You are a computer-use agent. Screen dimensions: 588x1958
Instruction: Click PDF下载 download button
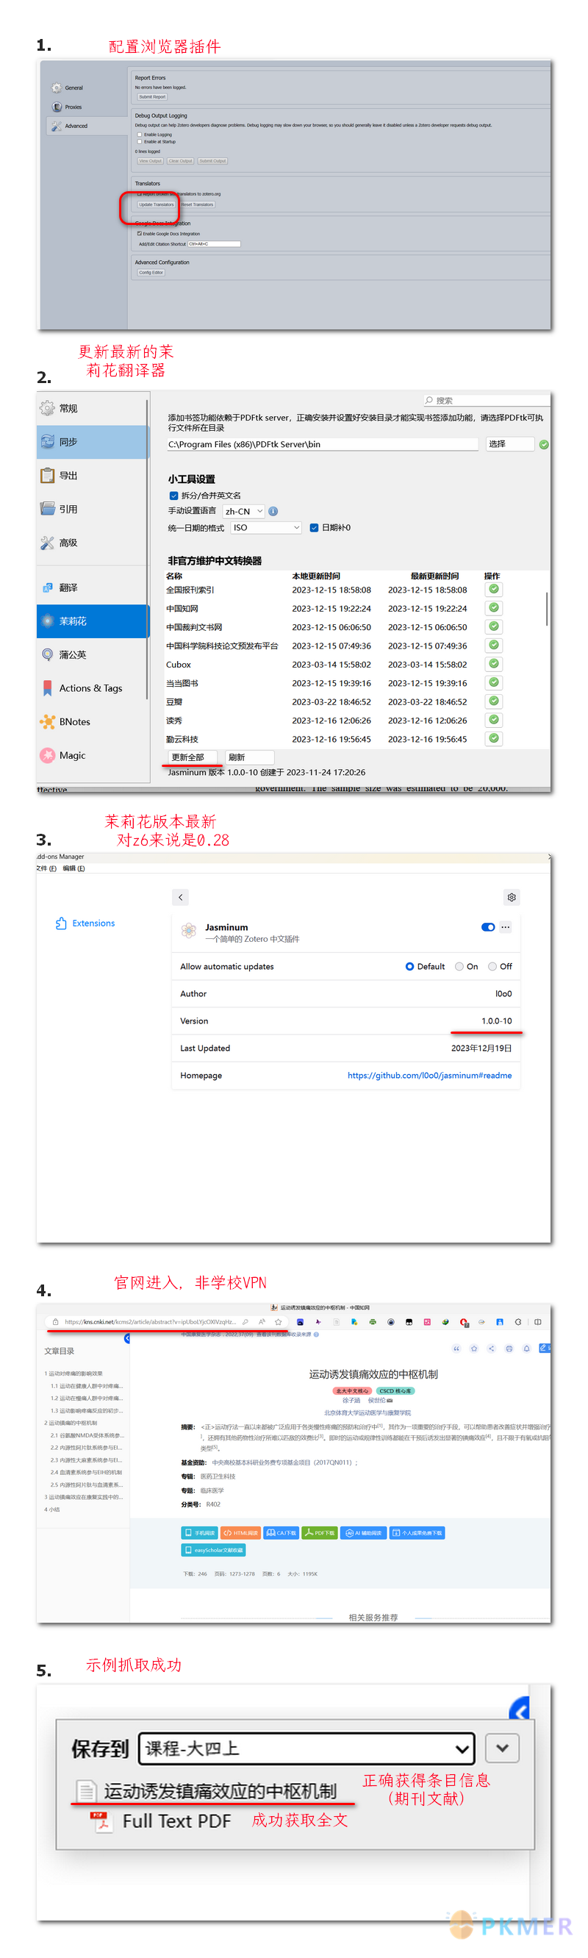(319, 1533)
